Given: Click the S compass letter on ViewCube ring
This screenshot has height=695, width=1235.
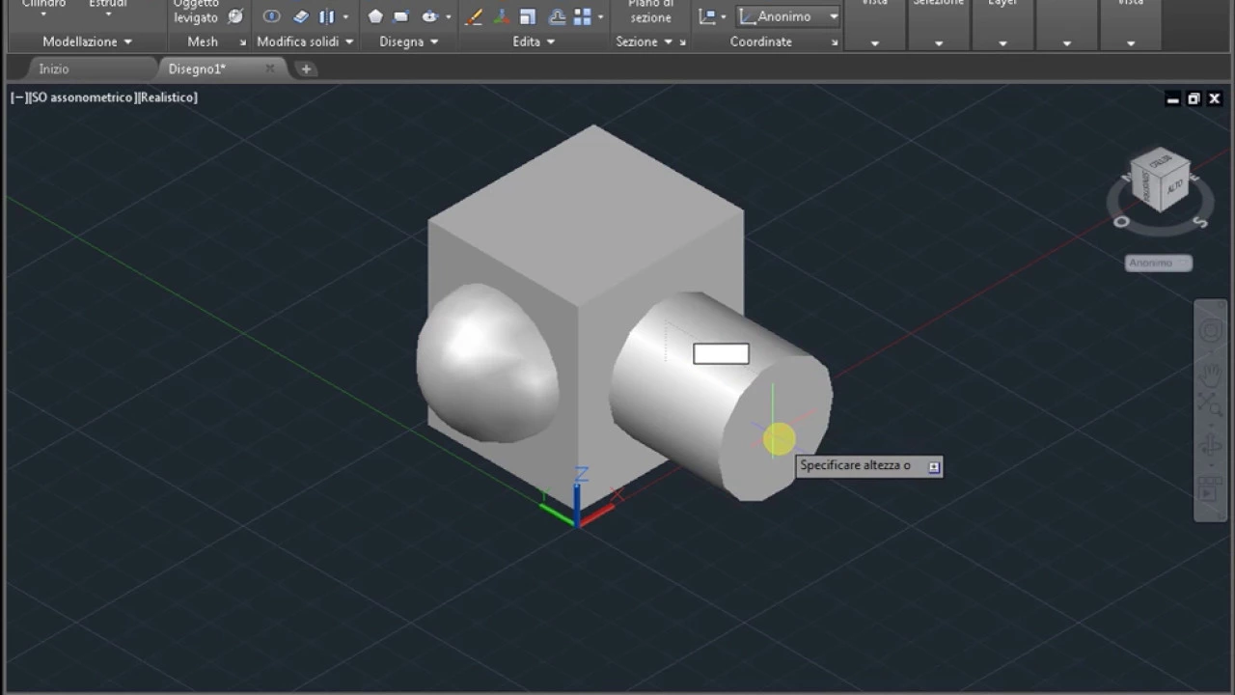Looking at the screenshot, I should click(x=1200, y=223).
